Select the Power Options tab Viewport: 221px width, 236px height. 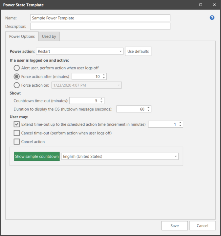coord(22,36)
